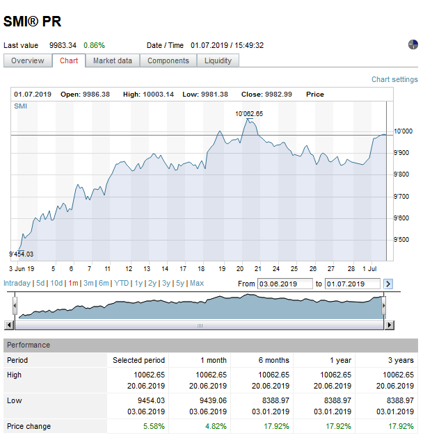Select 3y time range
This screenshot has width=432, height=440.
(166, 283)
